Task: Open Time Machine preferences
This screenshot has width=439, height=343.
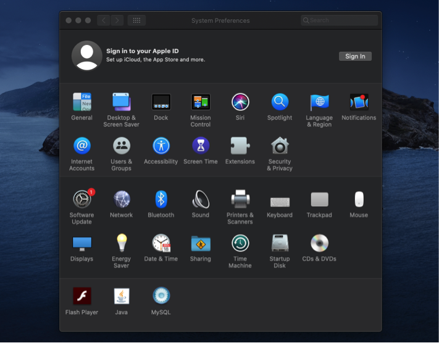Action: click(x=240, y=243)
